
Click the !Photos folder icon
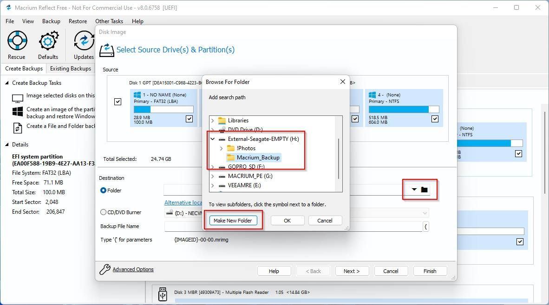[x=231, y=148]
